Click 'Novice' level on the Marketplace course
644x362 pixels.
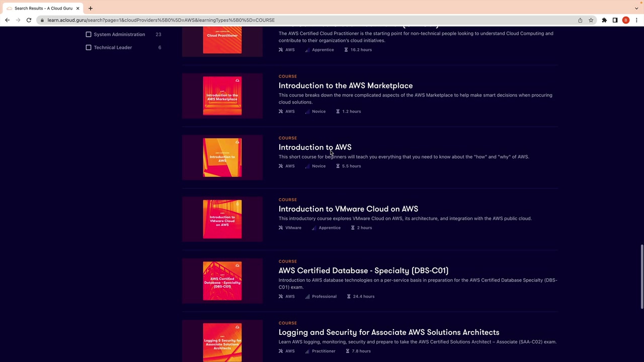point(318,112)
